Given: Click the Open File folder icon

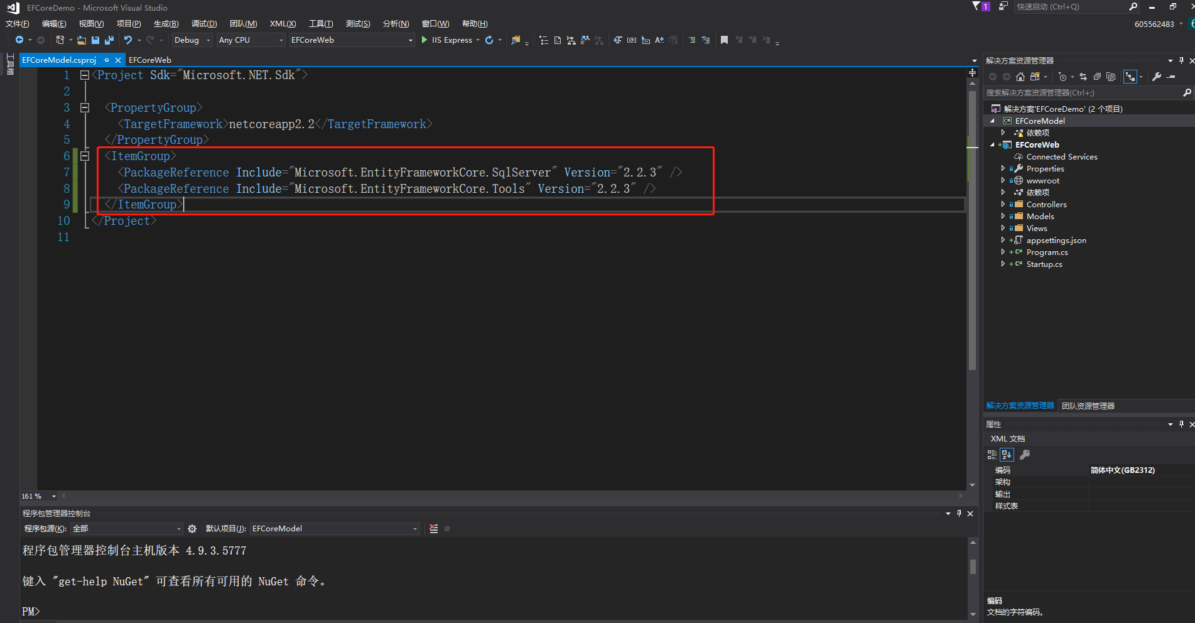Looking at the screenshot, I should click(82, 40).
